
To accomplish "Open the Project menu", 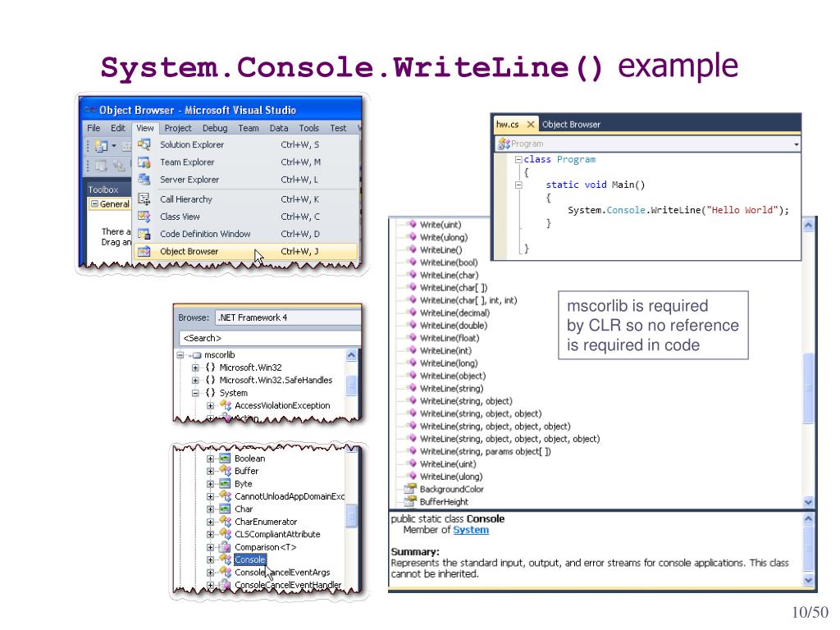I will 178,128.
